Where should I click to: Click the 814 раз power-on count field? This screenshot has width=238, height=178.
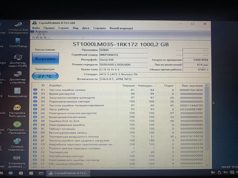tap(196, 65)
